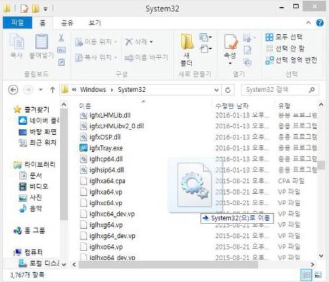Screen dimensions: 329x282
Task: Click 선택 영역 반전 (Invert selection)
Action: (x=291, y=60)
